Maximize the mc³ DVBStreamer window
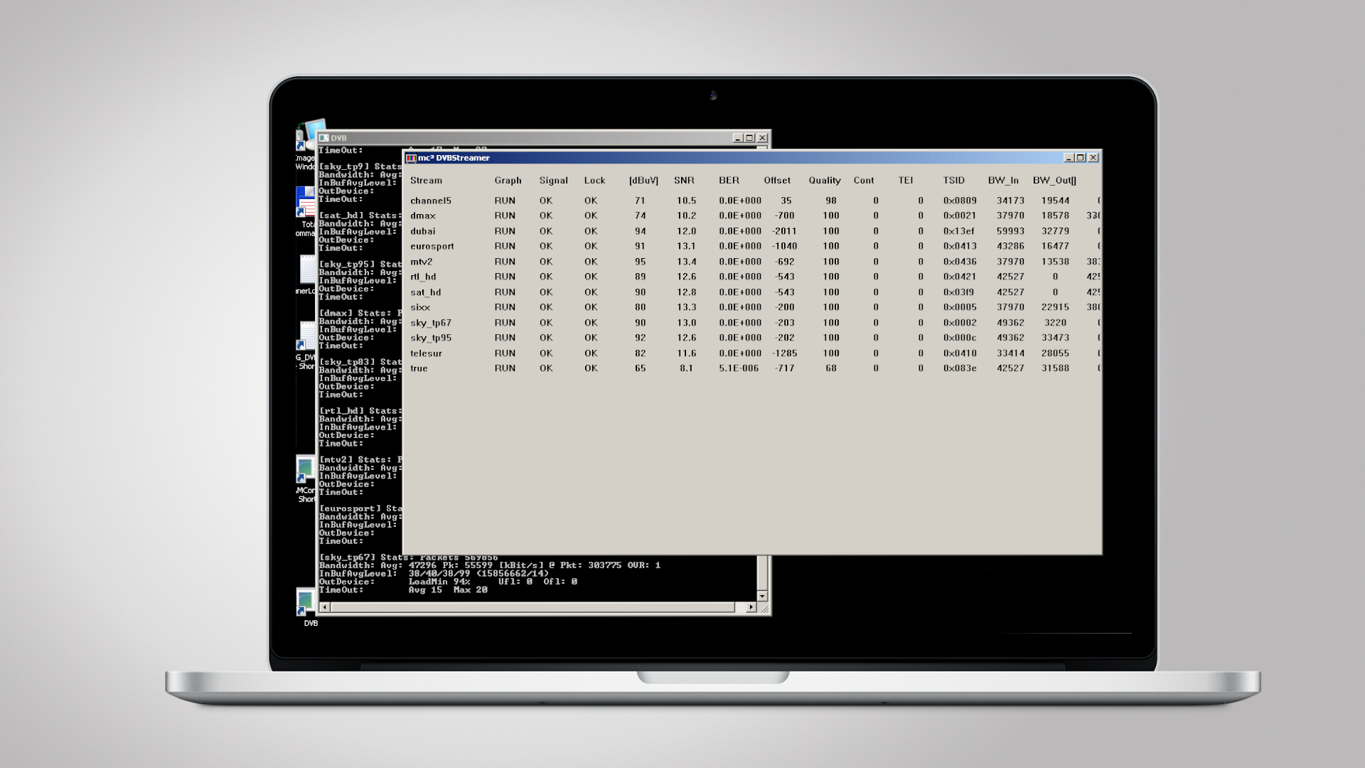The width and height of the screenshot is (1365, 768). point(1081,158)
